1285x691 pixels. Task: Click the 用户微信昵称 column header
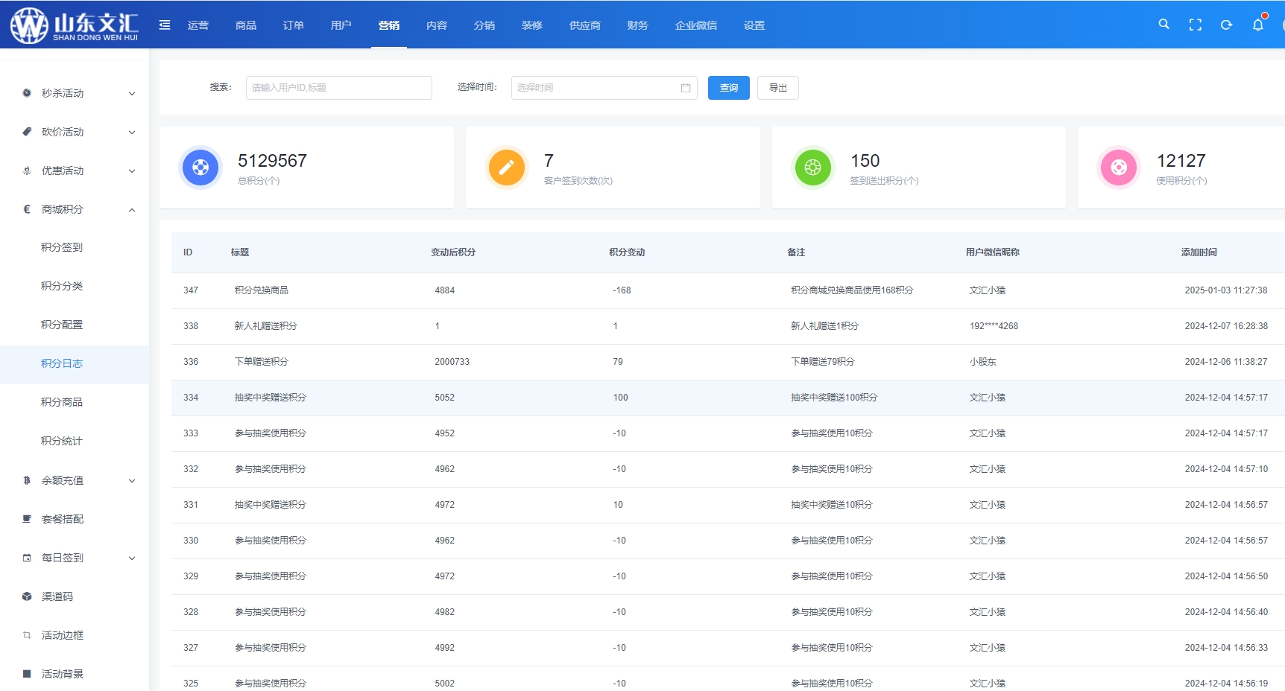(992, 252)
